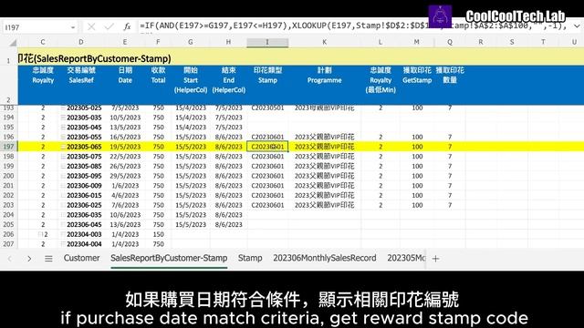Go to next sheet arrow
Image resolution: width=584 pixels, height=328 pixels.
pyautogui.click(x=29, y=259)
